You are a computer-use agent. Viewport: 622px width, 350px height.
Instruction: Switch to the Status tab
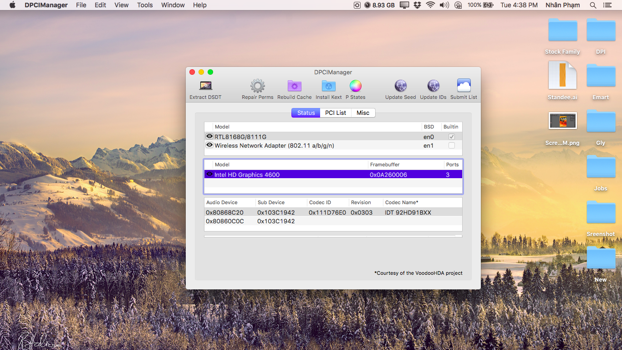pyautogui.click(x=306, y=113)
